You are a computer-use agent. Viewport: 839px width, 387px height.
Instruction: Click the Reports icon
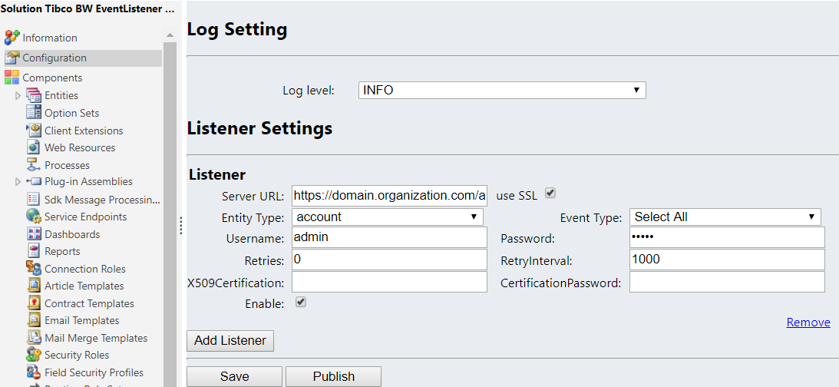34,251
